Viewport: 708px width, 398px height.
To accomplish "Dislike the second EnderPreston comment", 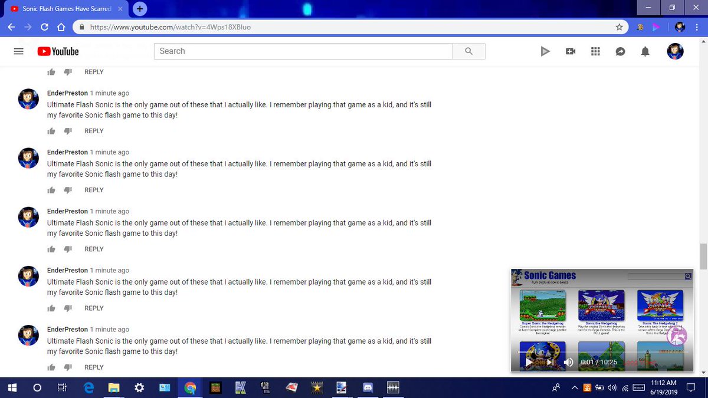I will click(68, 190).
